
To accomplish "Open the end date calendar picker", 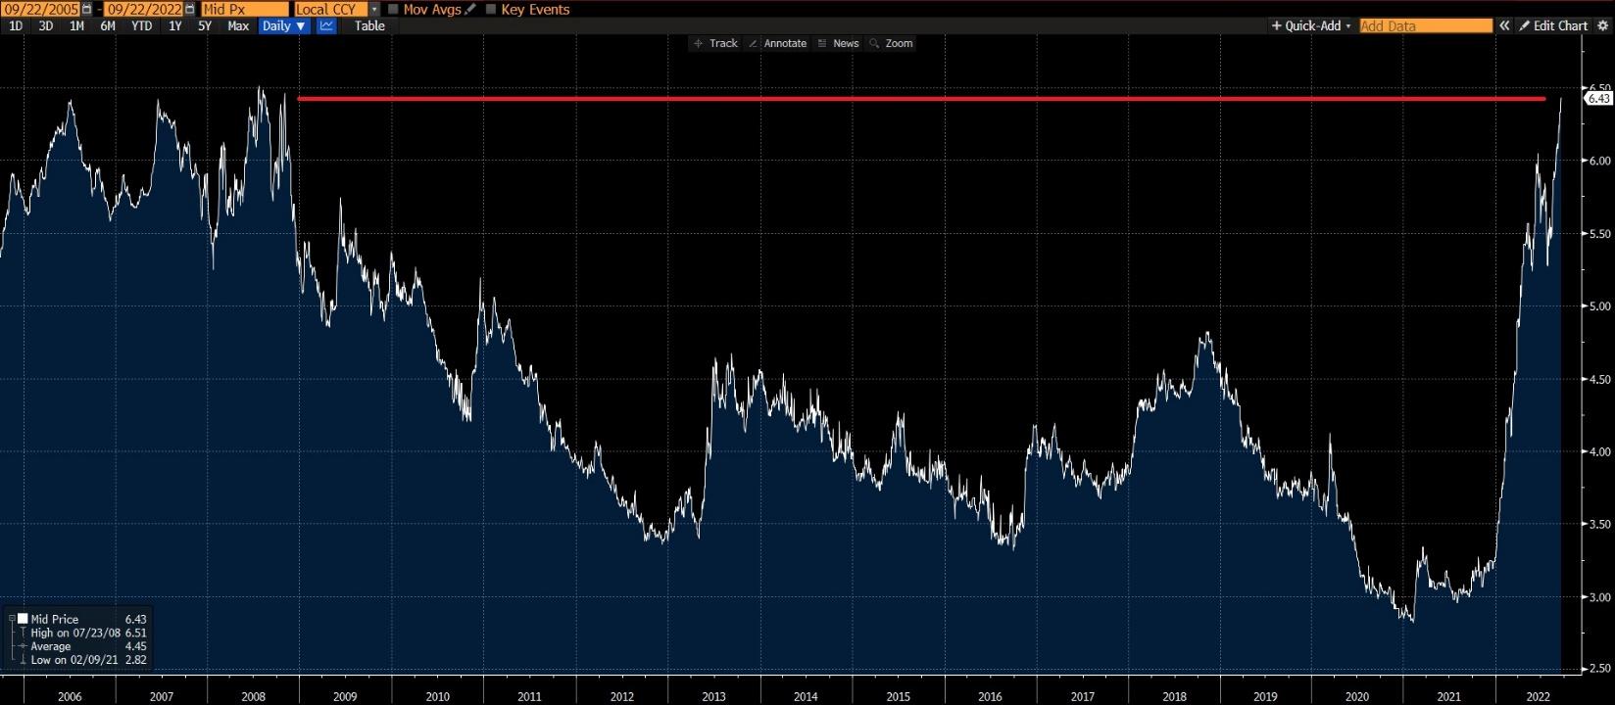I will [190, 9].
